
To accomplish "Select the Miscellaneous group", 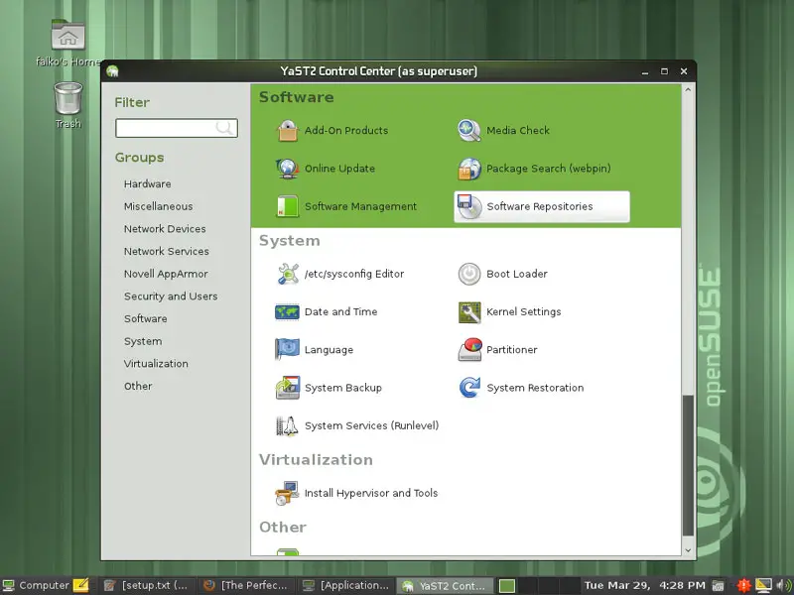I will [158, 206].
